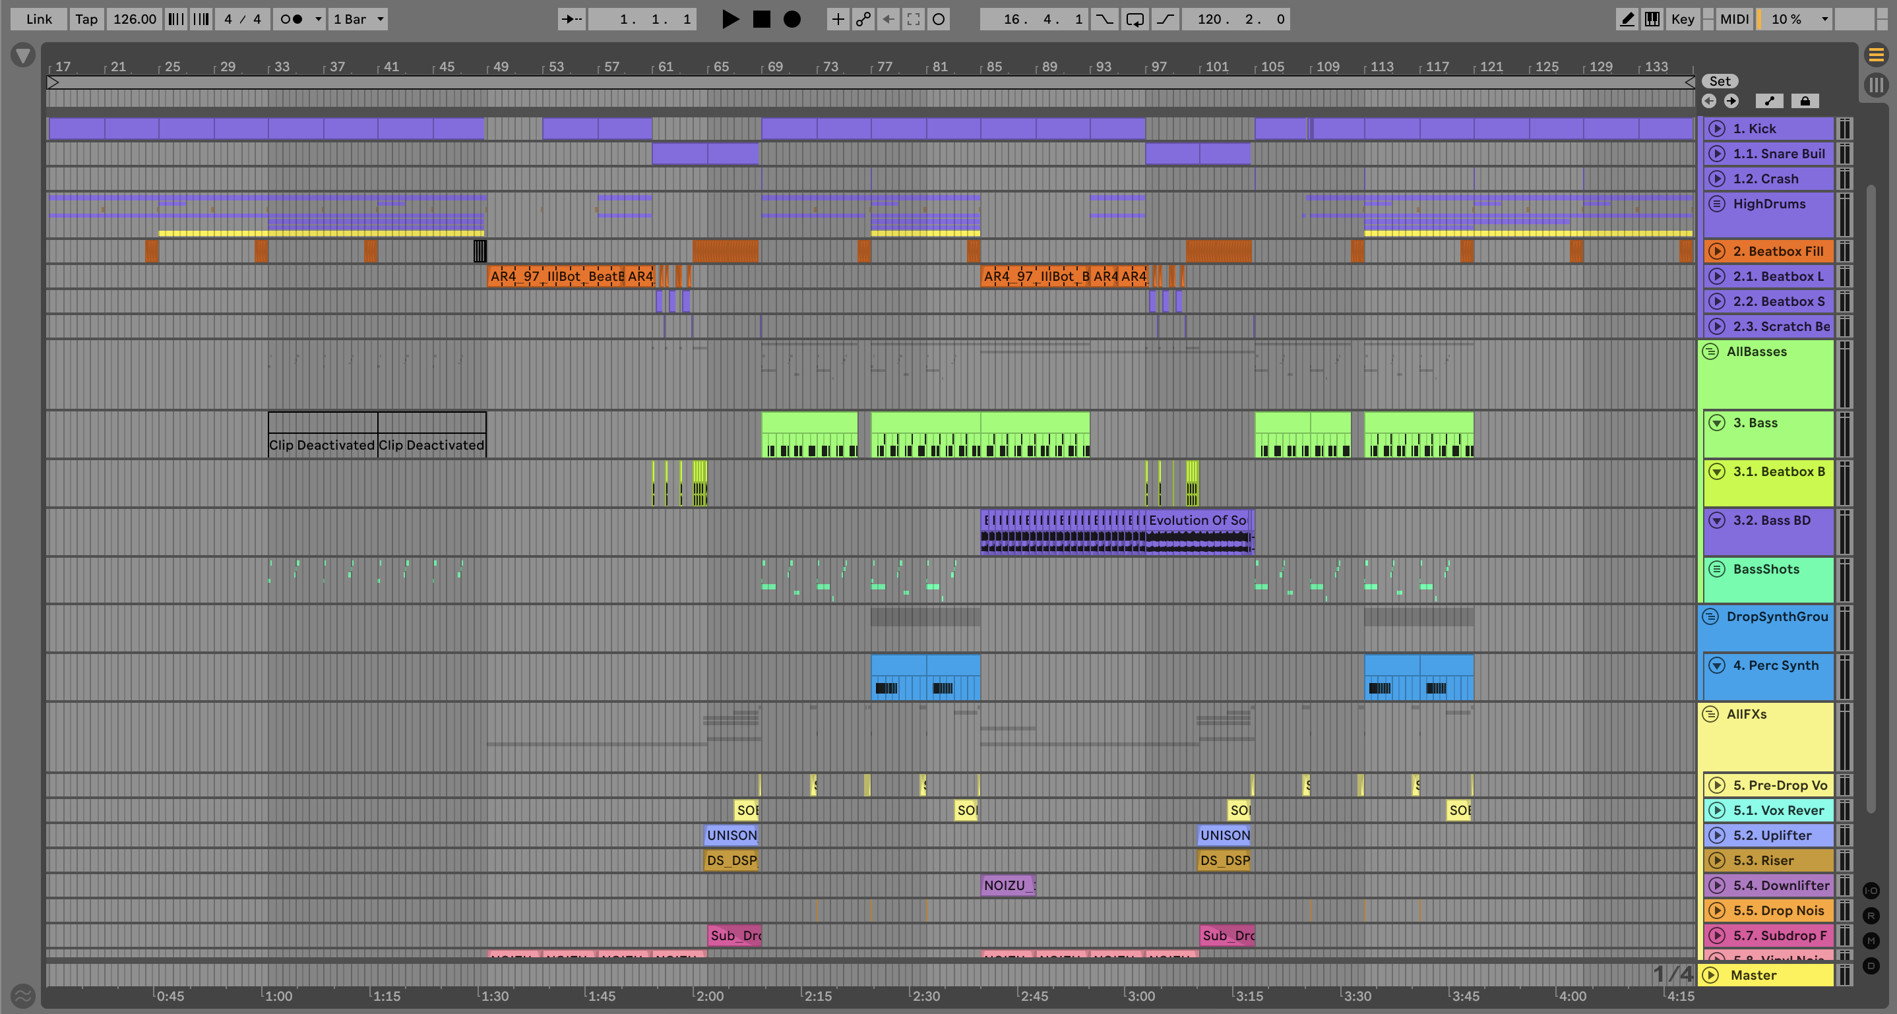Collapse the AllBasses group track
The image size is (1897, 1014).
[1710, 351]
